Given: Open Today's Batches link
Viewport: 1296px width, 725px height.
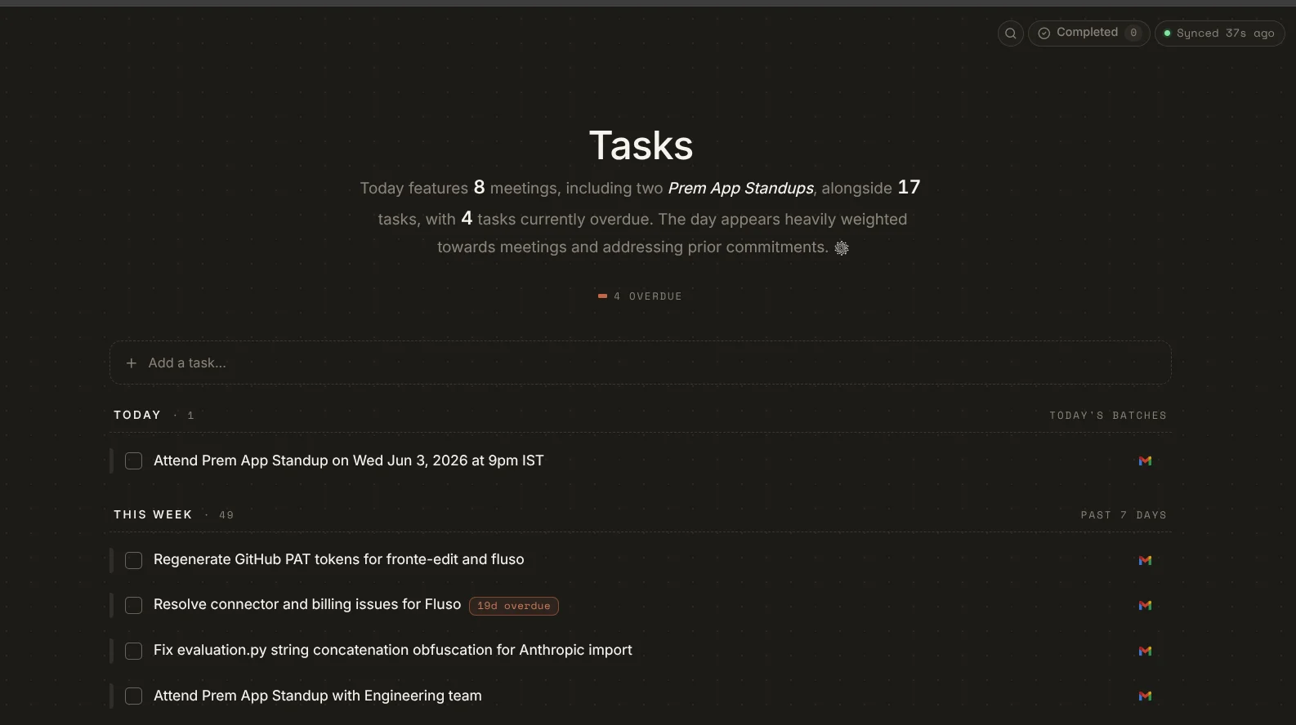Looking at the screenshot, I should (x=1108, y=416).
